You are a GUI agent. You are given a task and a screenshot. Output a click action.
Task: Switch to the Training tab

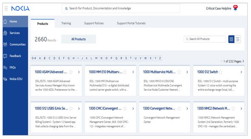(x=66, y=24)
